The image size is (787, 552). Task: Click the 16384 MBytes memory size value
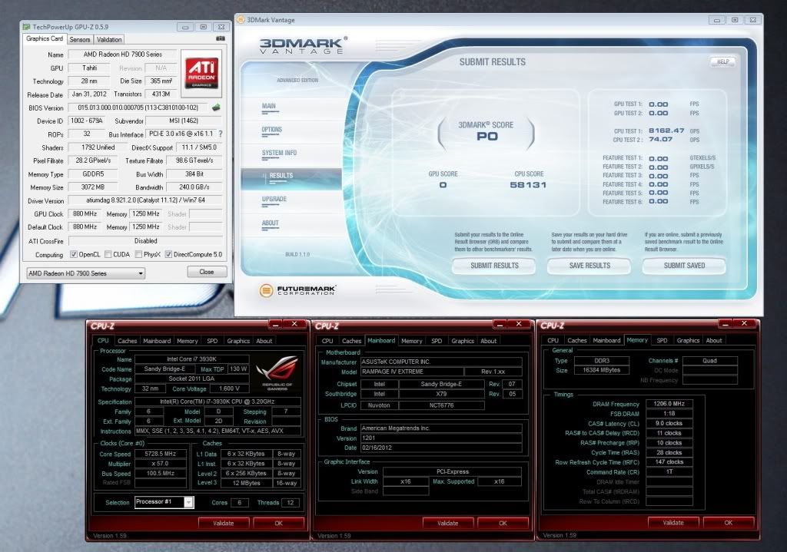(601, 370)
